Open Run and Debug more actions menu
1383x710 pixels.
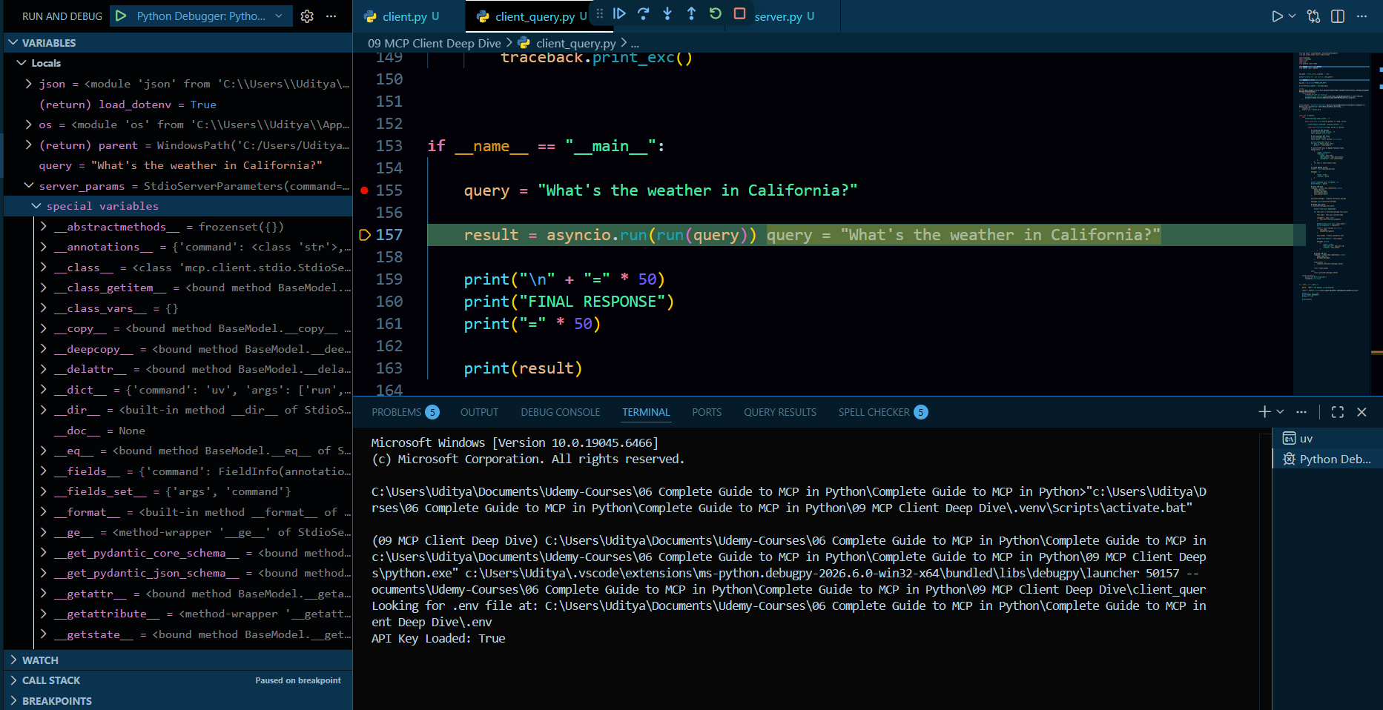pyautogui.click(x=331, y=16)
